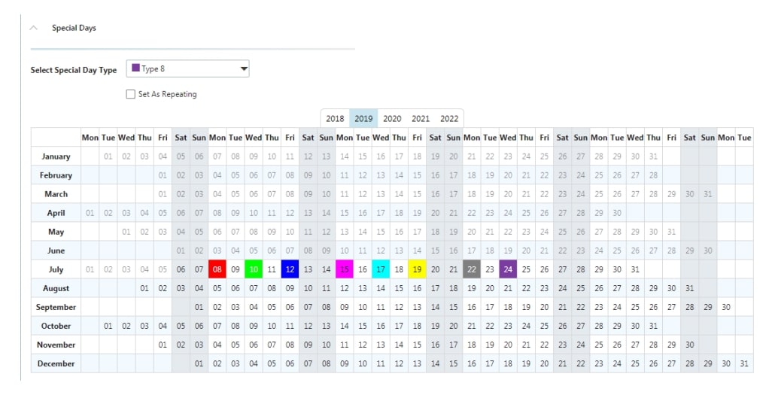Viewport: 775px width, 395px height.
Task: Enable the Set As Repeating checkbox
Action: click(x=130, y=94)
